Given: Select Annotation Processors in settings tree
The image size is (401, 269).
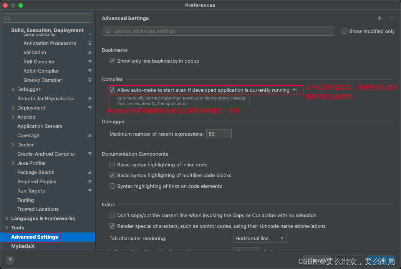Looking at the screenshot, I should [50, 43].
